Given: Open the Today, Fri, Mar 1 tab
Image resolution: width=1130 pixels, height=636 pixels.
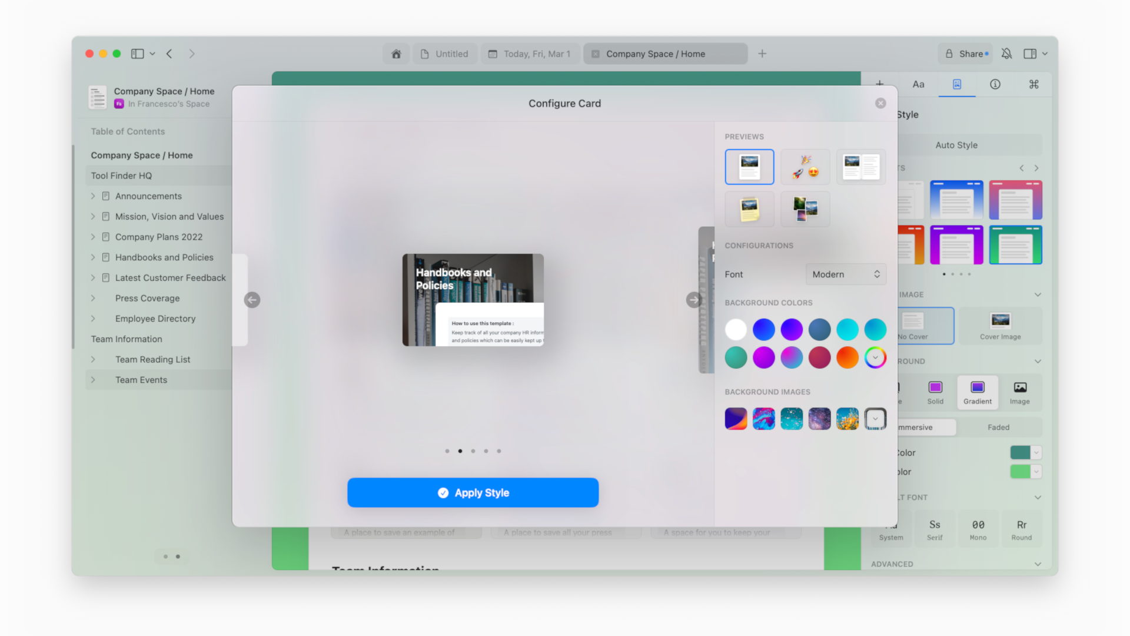Looking at the screenshot, I should [x=530, y=54].
